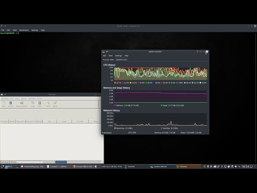Screen dimensions: 257x193
Task: Switch to GParted taskbar entry
Action: (188, 166)
